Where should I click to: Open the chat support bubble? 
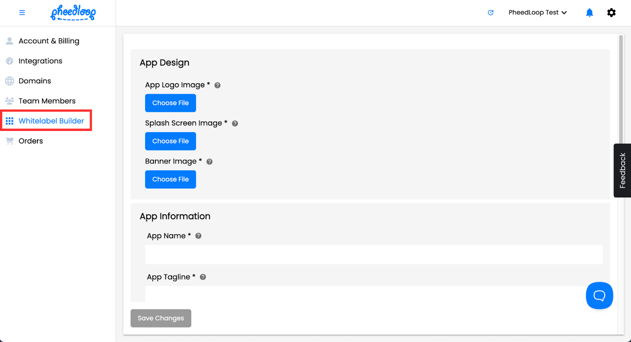click(x=599, y=295)
